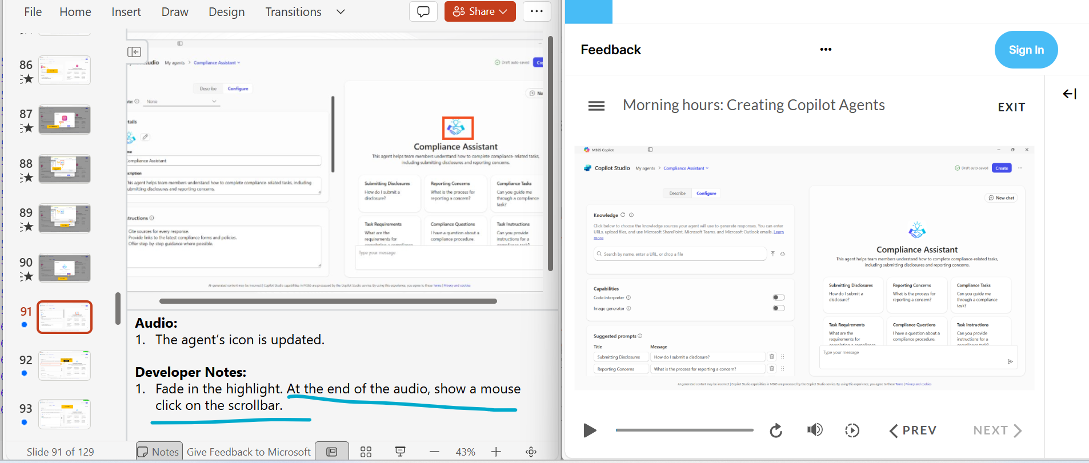The width and height of the screenshot is (1089, 463).
Task: Fit slide to window icon
Action: tap(531, 452)
